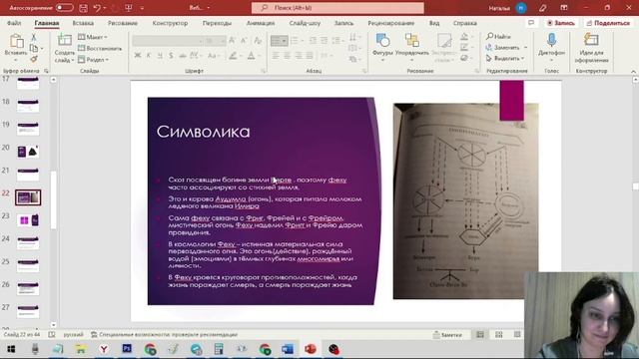Click the Поделиться button

click(608, 23)
